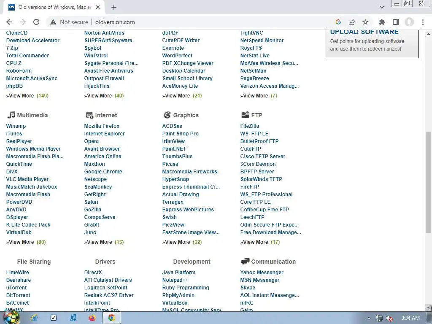Open the Windows Start button
Image resolution: width=432 pixels, height=324 pixels.
tap(11, 318)
